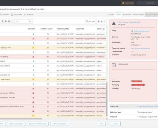Toggle the Resolved occurrences indicator
158x128 pixels.
(x=132, y=45)
